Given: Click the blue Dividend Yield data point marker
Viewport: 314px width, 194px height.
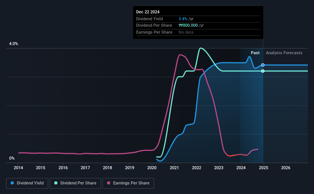Looking at the screenshot, I should click(x=263, y=65).
